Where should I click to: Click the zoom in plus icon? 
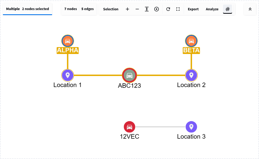point(127,9)
